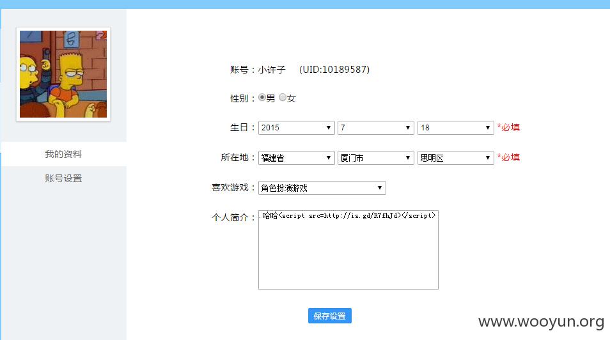Click the 必填 note beside location
Screen dimensions: 610x340
pos(508,157)
